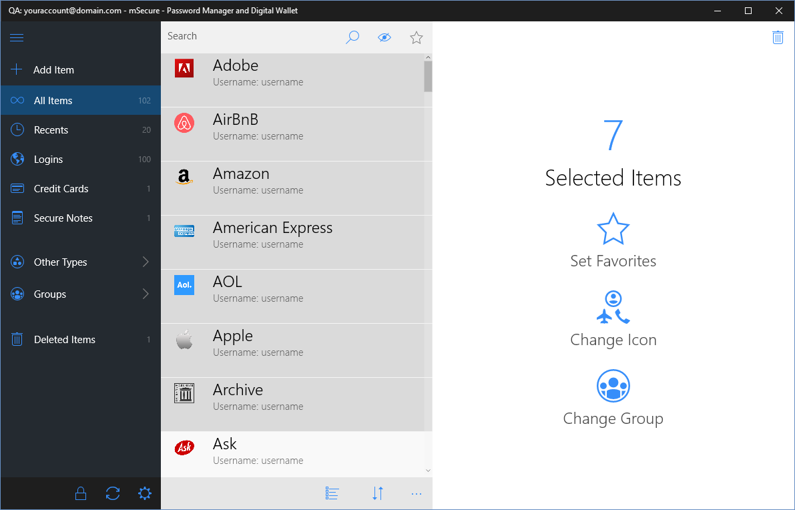
Task: Click the infinity icon for All Items
Action: 17,100
